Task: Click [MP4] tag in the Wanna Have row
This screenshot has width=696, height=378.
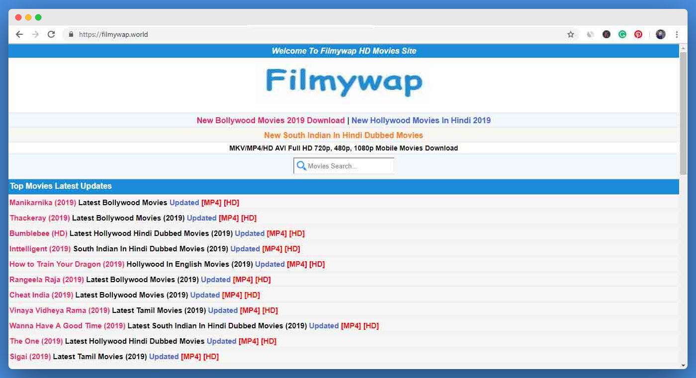Action: tap(351, 326)
